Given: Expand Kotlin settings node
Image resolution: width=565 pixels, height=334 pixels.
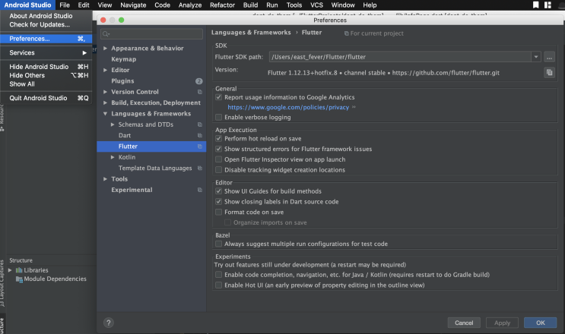Looking at the screenshot, I should pyautogui.click(x=113, y=157).
